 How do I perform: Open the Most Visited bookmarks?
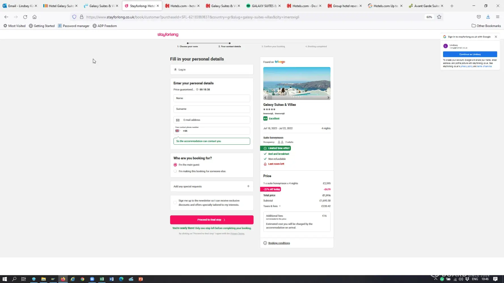[14, 26]
